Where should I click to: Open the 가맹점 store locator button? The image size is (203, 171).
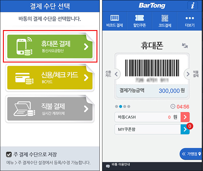click(191, 154)
